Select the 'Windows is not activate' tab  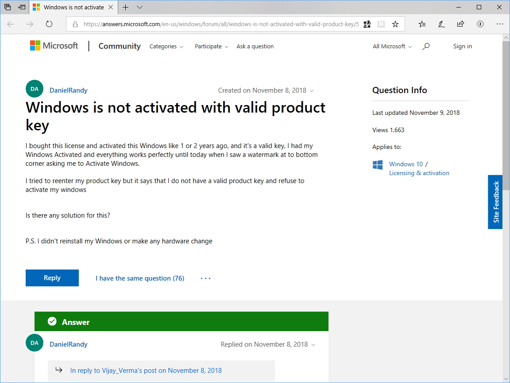pyautogui.click(x=73, y=7)
